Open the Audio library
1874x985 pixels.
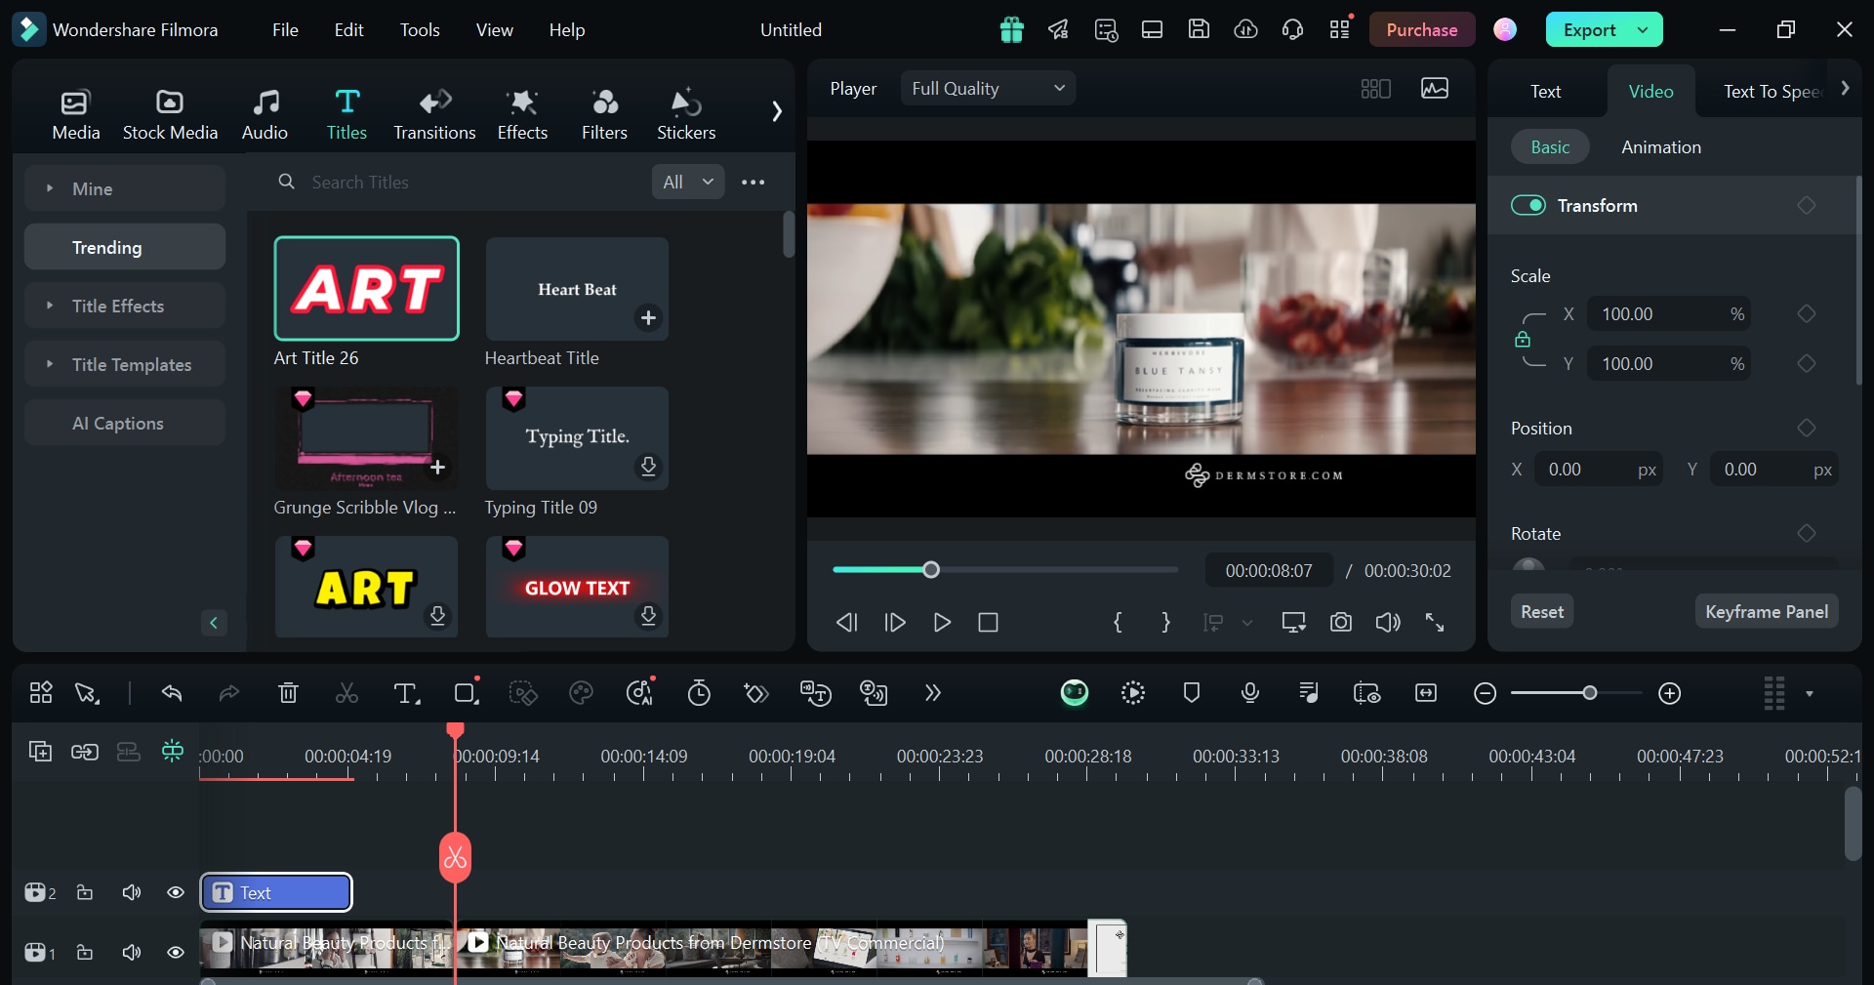(x=265, y=114)
